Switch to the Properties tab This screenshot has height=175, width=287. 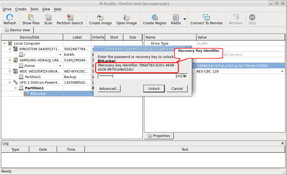159,136
